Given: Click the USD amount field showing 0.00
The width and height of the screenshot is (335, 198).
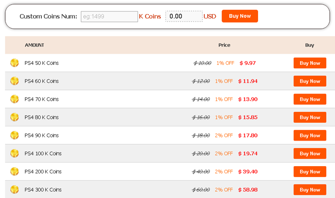Looking at the screenshot, I should coord(184,16).
